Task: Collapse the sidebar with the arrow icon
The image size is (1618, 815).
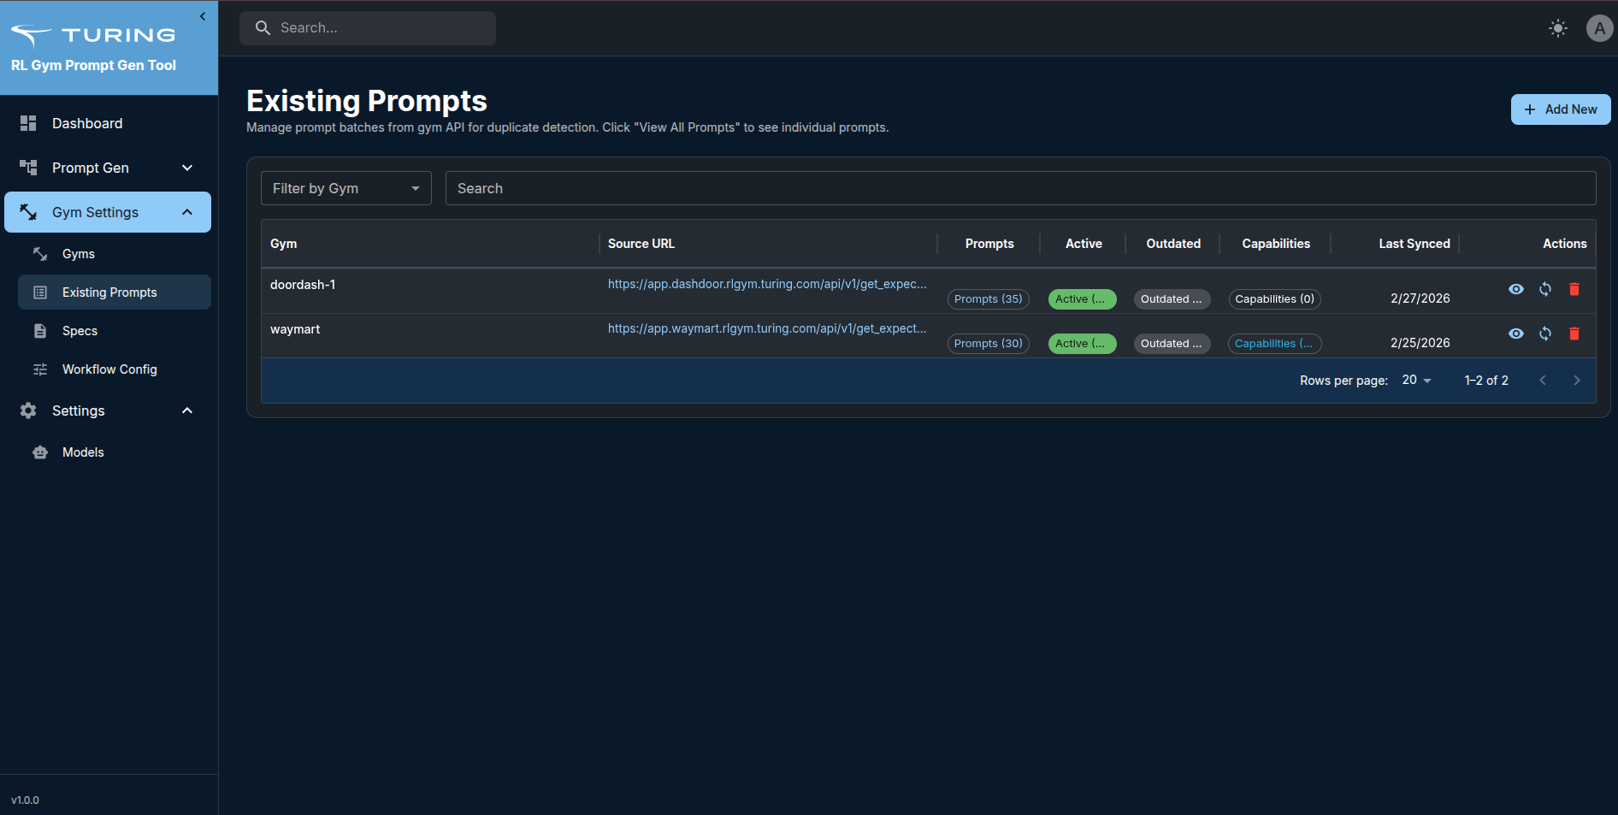Action: pos(203,16)
